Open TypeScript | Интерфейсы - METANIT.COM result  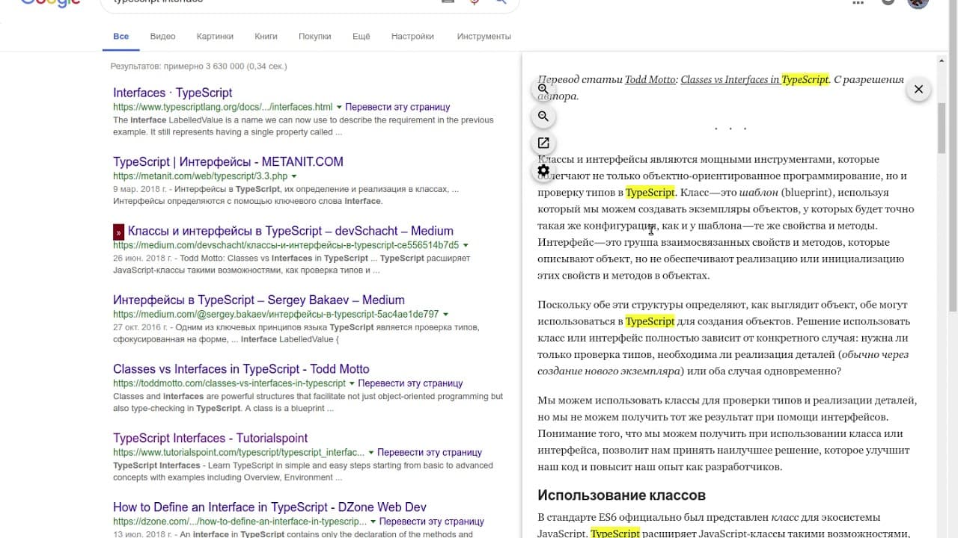(228, 162)
